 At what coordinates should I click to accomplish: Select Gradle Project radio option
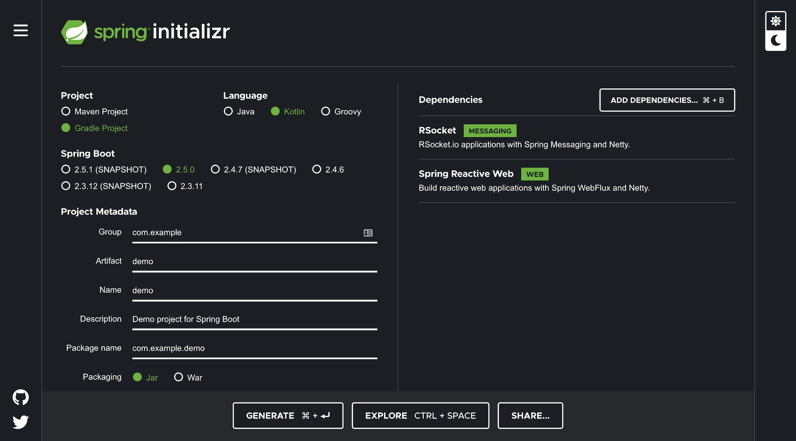coord(94,128)
